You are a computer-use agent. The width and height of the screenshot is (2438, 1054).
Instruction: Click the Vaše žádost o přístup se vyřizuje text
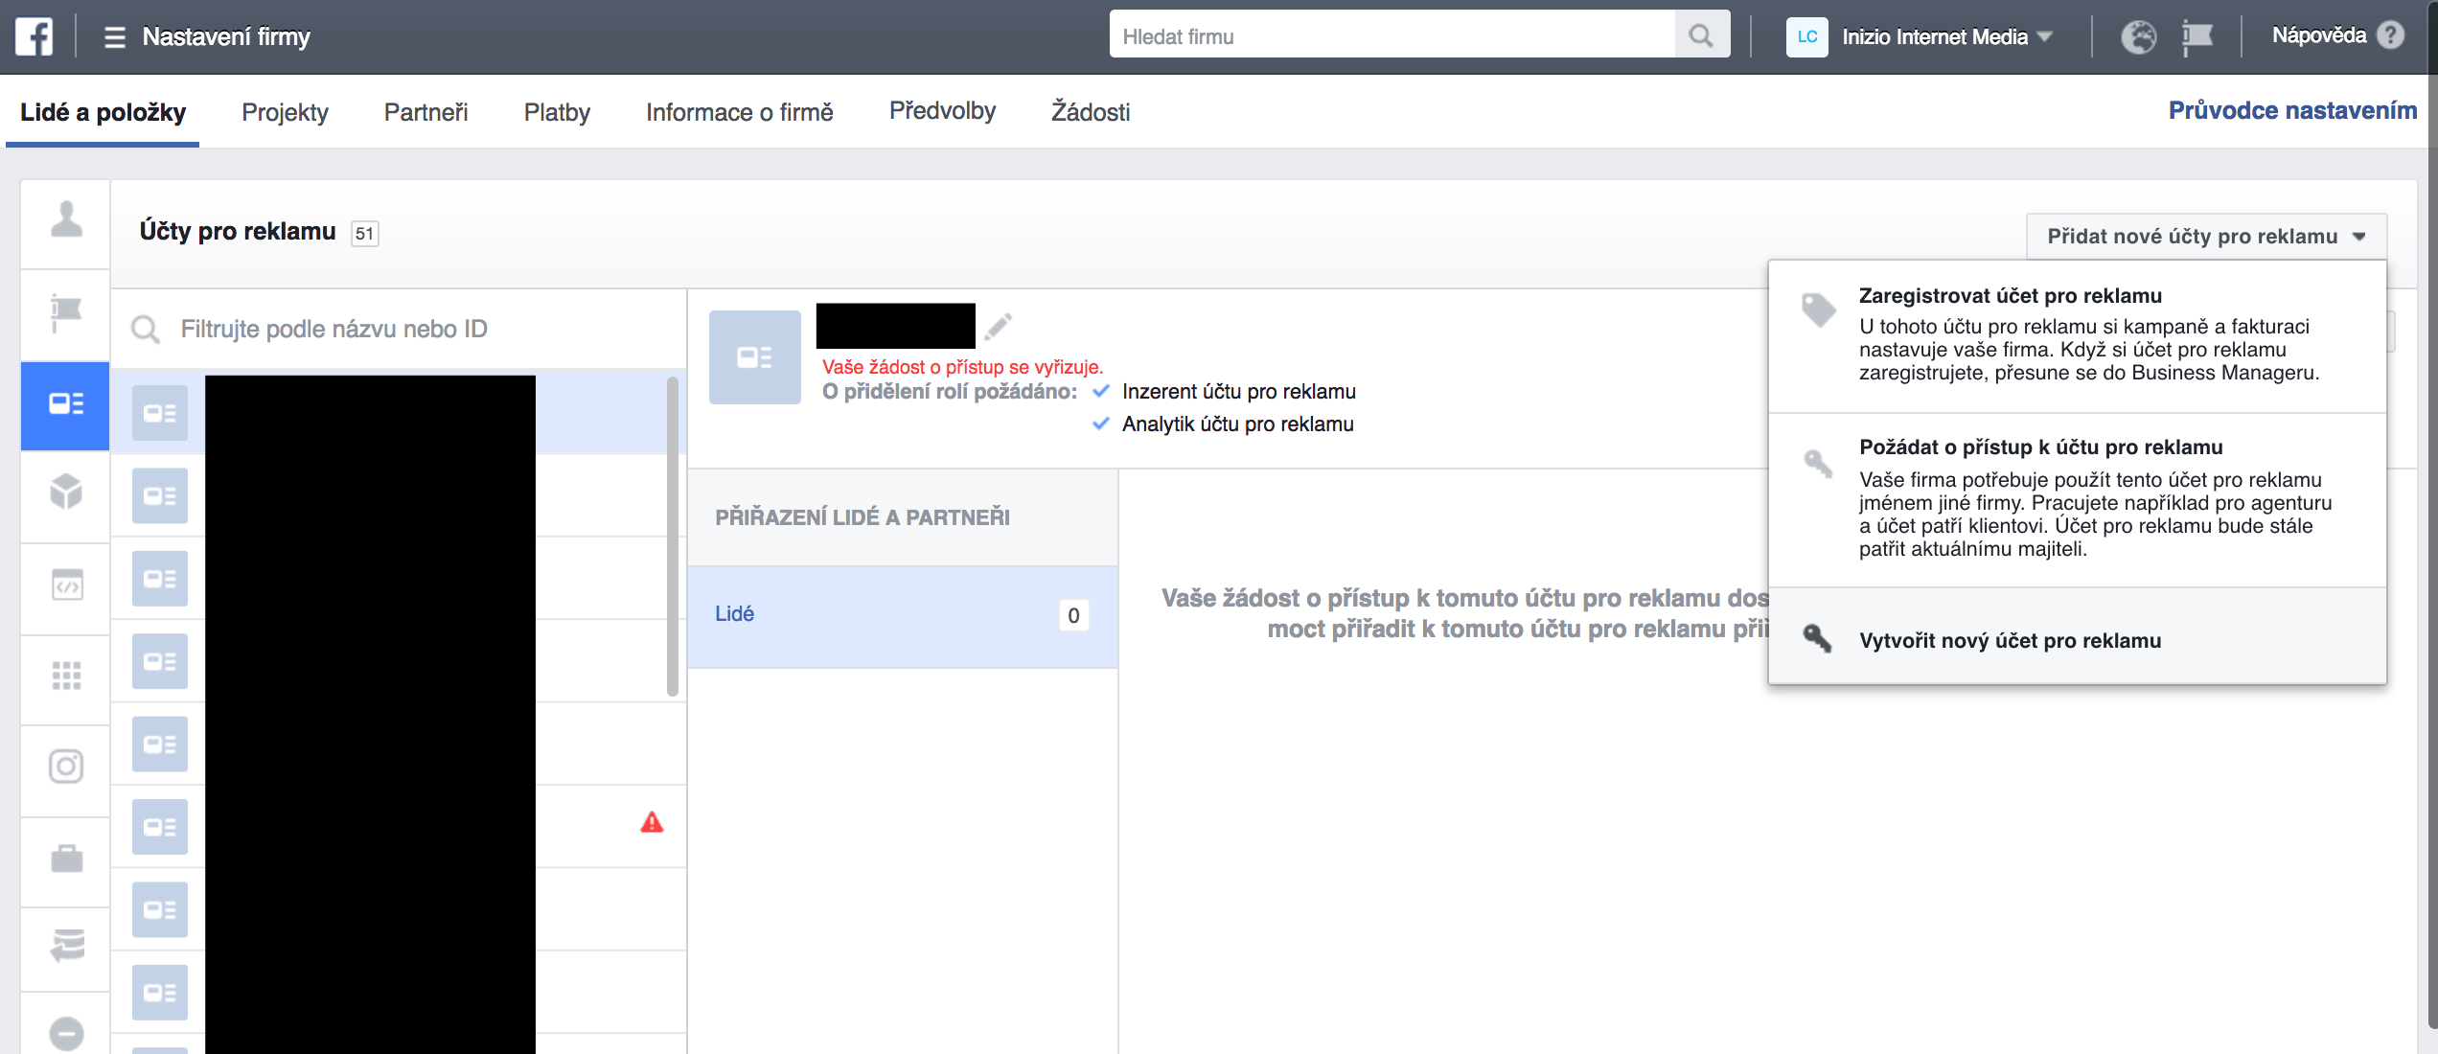pyautogui.click(x=962, y=367)
